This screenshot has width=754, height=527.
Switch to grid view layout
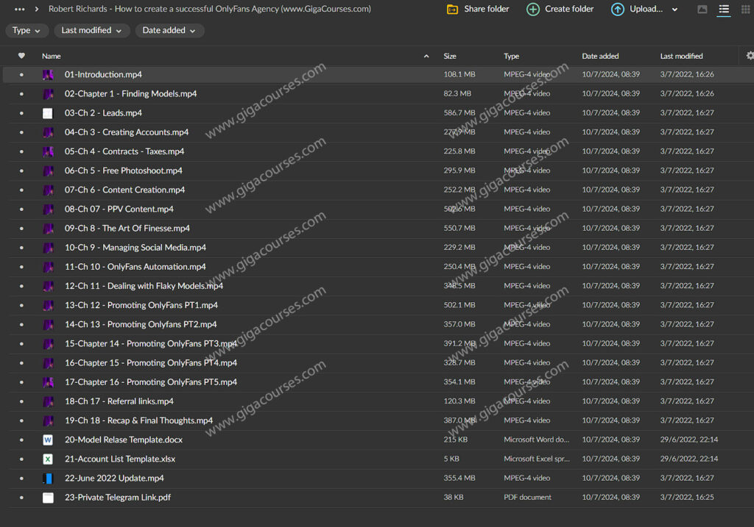click(744, 10)
